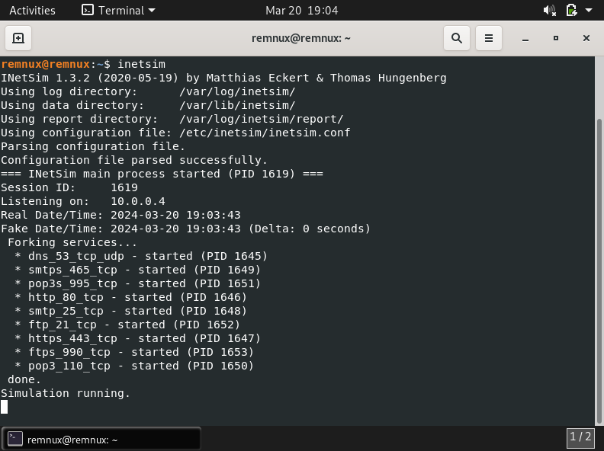604x451 pixels.
Task: Minimize the terminal window
Action: (525, 39)
